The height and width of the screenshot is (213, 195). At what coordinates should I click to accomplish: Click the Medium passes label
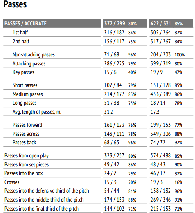point(28,94)
